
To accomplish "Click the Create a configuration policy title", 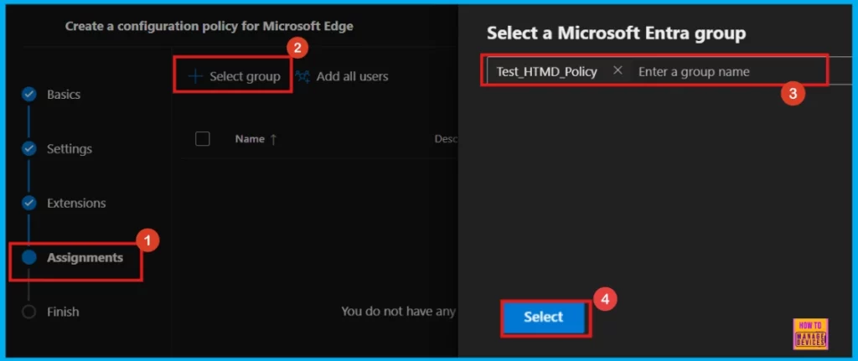I will 209,26.
